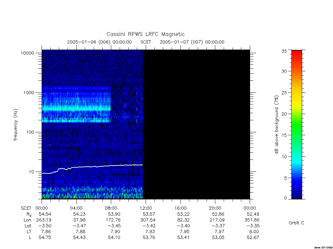Click the 'frequency (Hz)' axis label
The width and height of the screenshot is (333, 249).
(x=16, y=125)
